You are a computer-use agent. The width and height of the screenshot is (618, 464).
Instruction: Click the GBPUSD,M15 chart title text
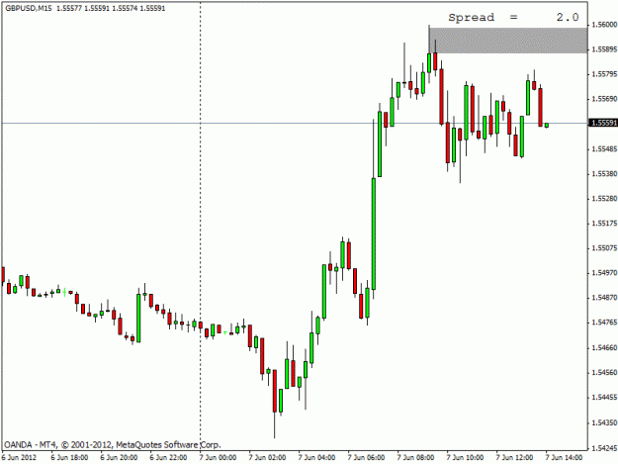tap(29, 8)
